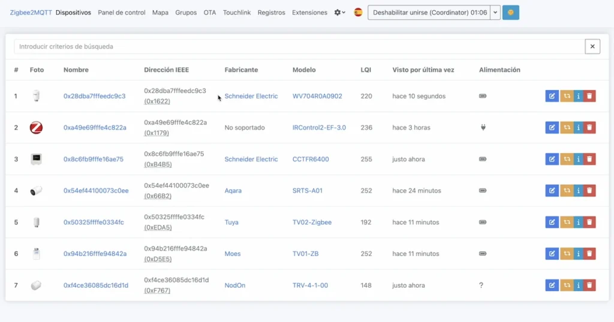The width and height of the screenshot is (614, 322).
Task: Go to the Touchlink page
Action: (237, 13)
